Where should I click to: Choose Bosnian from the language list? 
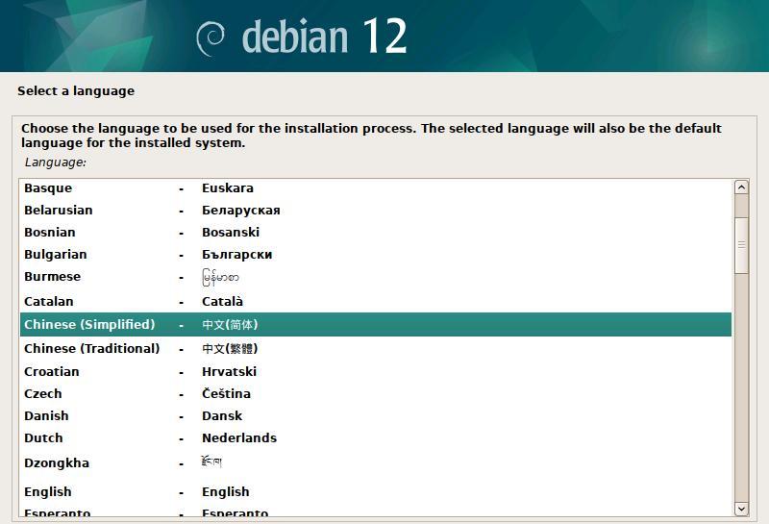pos(376,233)
